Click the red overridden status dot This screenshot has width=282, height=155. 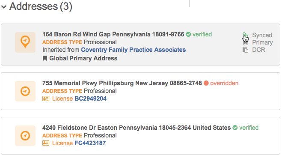point(206,83)
